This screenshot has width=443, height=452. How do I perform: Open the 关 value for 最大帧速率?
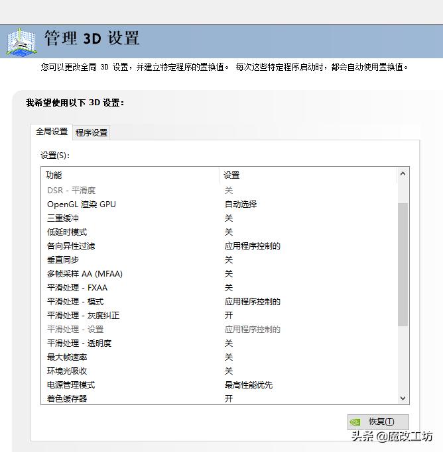(229, 357)
